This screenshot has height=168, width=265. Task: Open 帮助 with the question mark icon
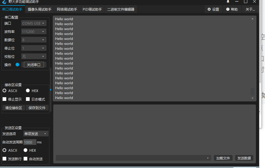tap(232, 9)
